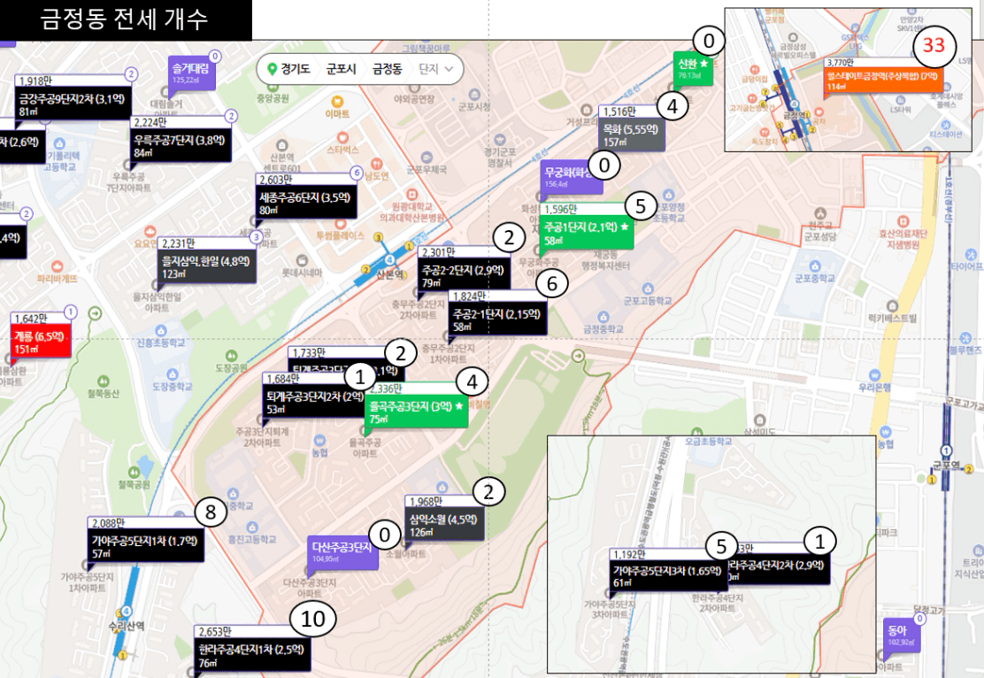This screenshot has width=984, height=678.
Task: Click the 도장중학교 school icon
Action: pos(172,374)
